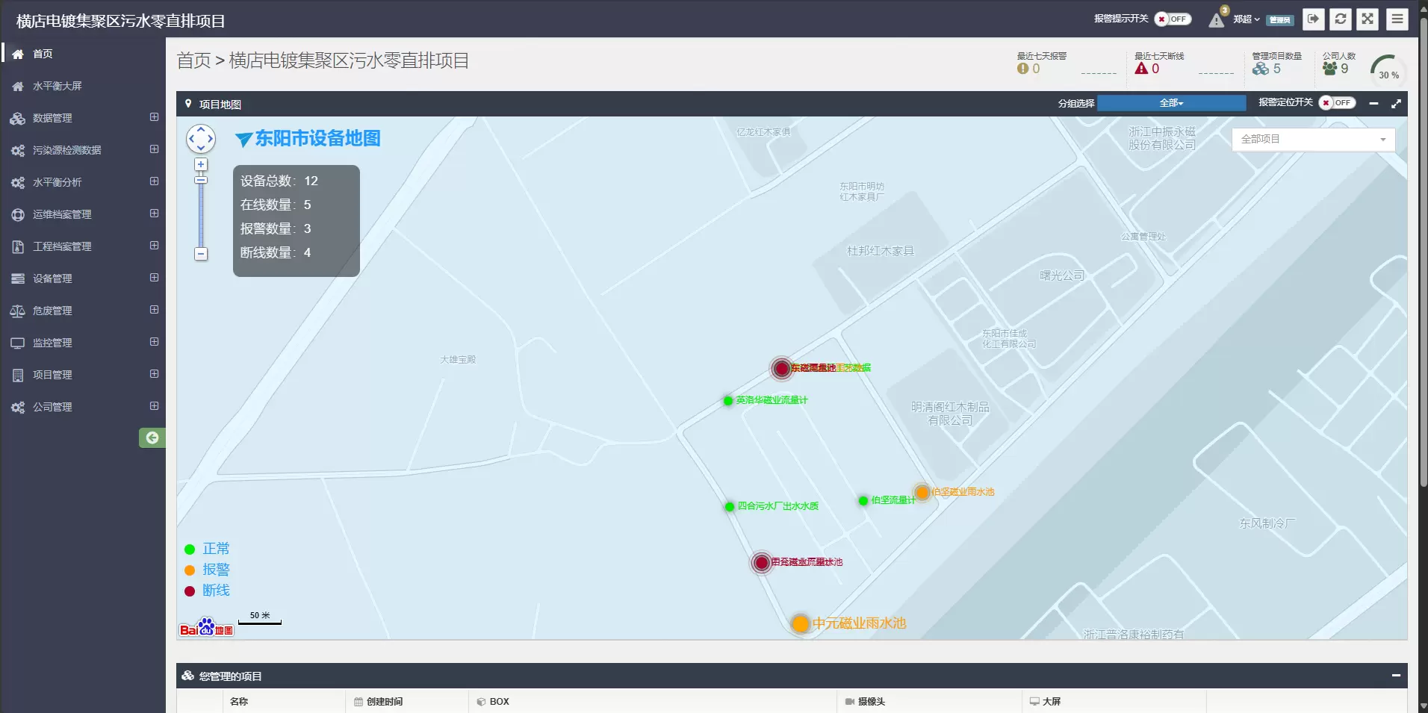Click the refresh icon at top right
This screenshot has height=713, width=1428.
1341,19
